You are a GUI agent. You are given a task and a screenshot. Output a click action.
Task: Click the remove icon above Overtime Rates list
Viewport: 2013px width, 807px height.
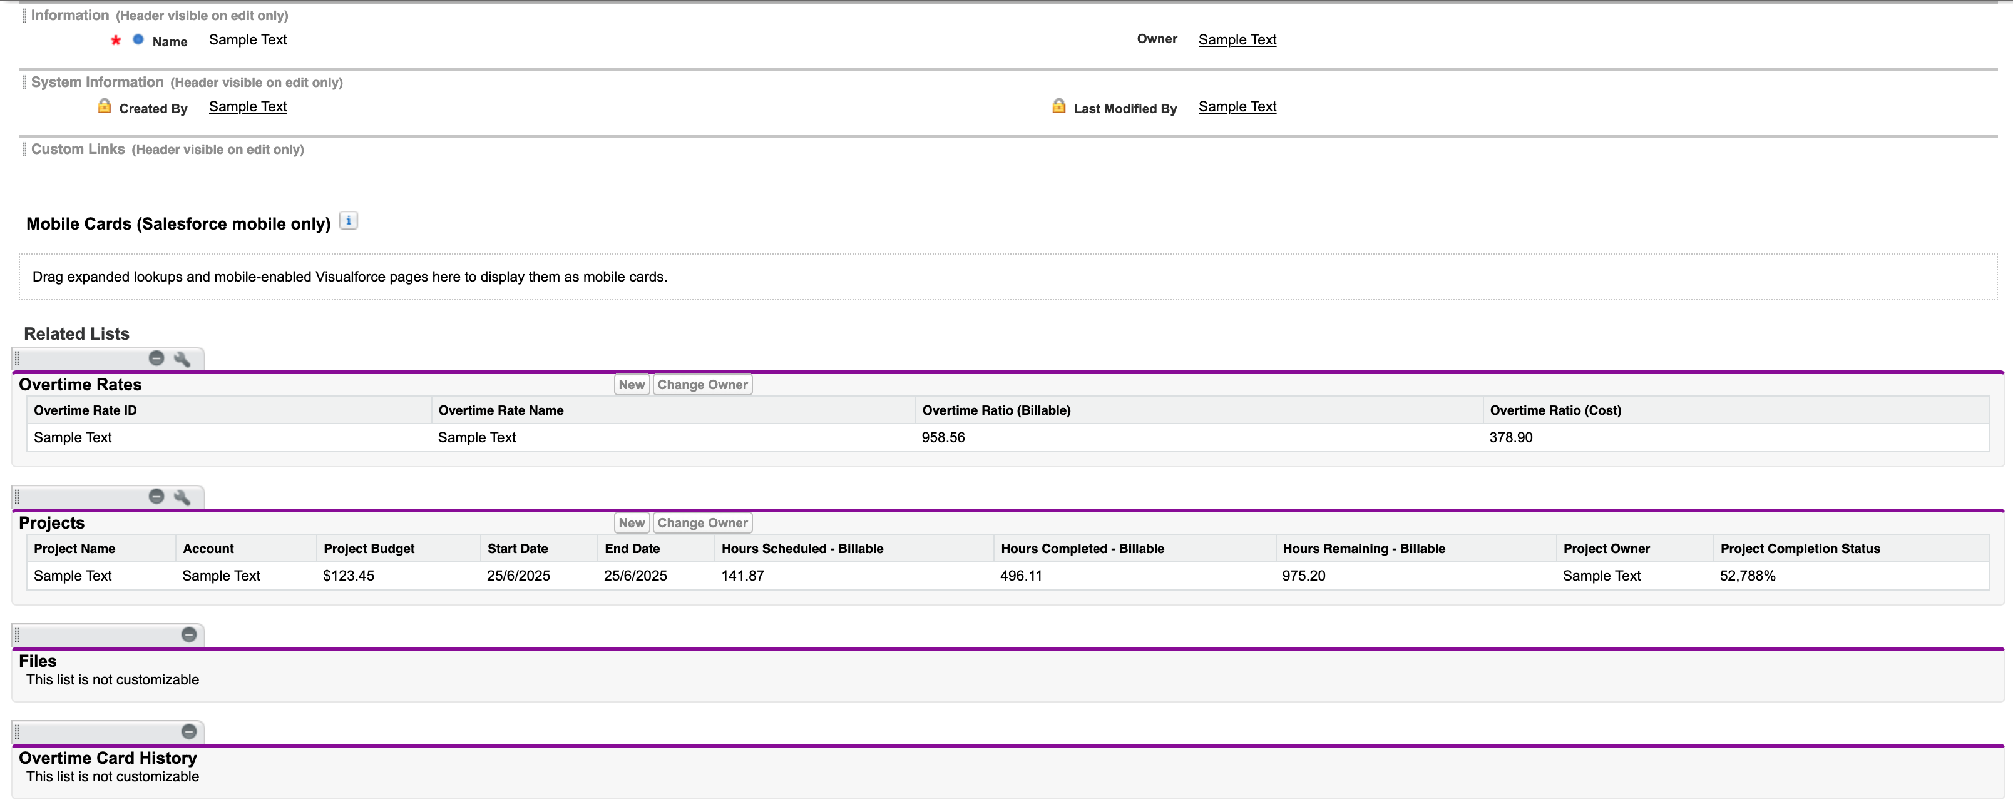click(x=156, y=358)
